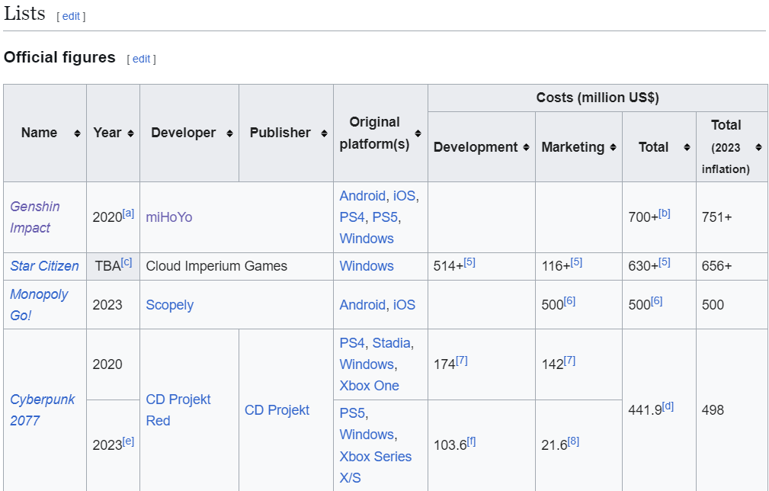Image resolution: width=769 pixels, height=491 pixels.
Task: Open the Star Citizen article
Action: [44, 266]
